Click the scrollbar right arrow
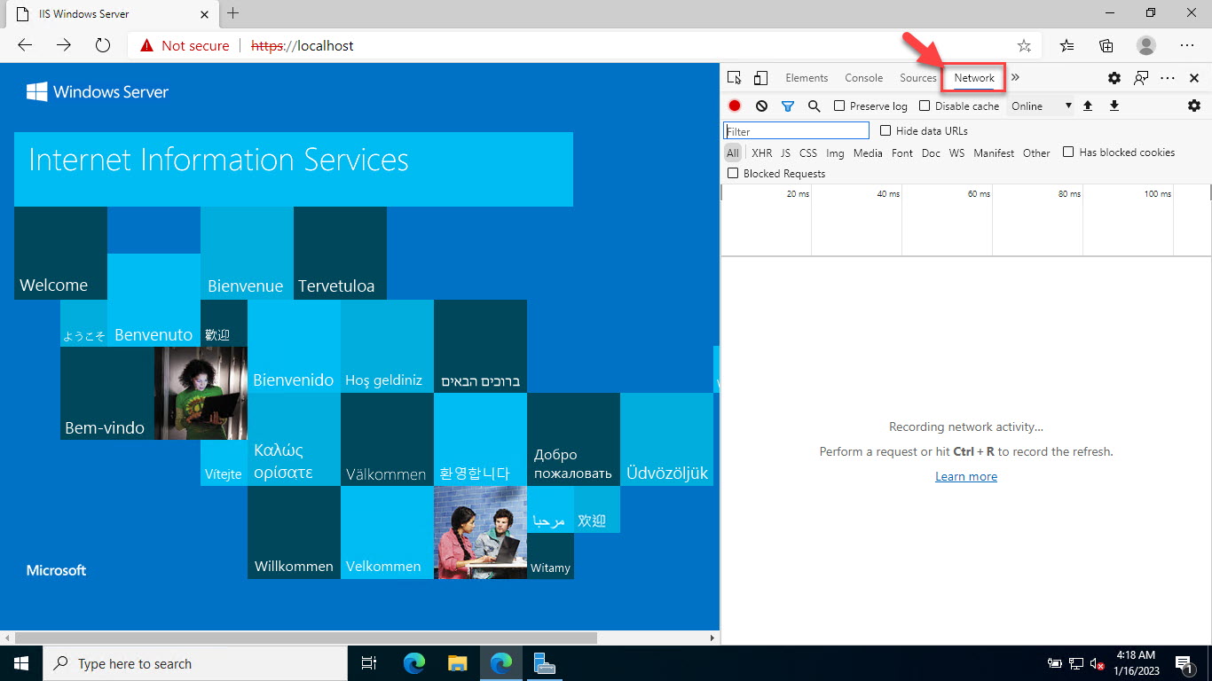This screenshot has height=681, width=1212. 712,638
